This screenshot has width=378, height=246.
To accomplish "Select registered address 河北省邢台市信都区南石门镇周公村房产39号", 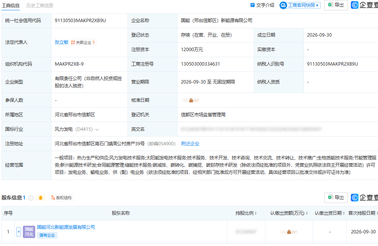I will tap(100, 144).
